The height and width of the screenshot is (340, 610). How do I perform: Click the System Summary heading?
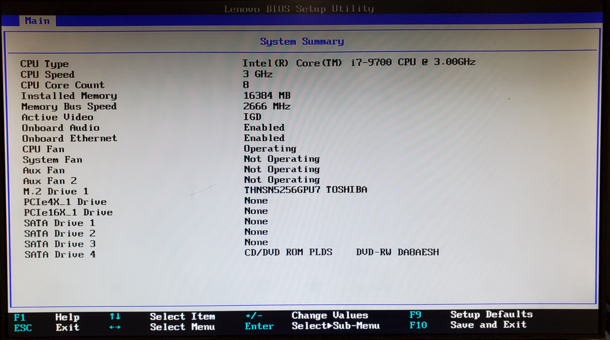tap(302, 42)
